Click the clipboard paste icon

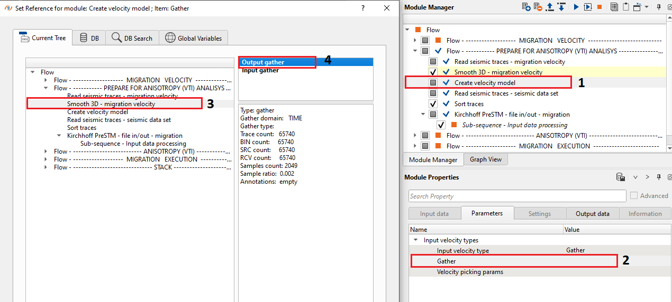(626, 7)
